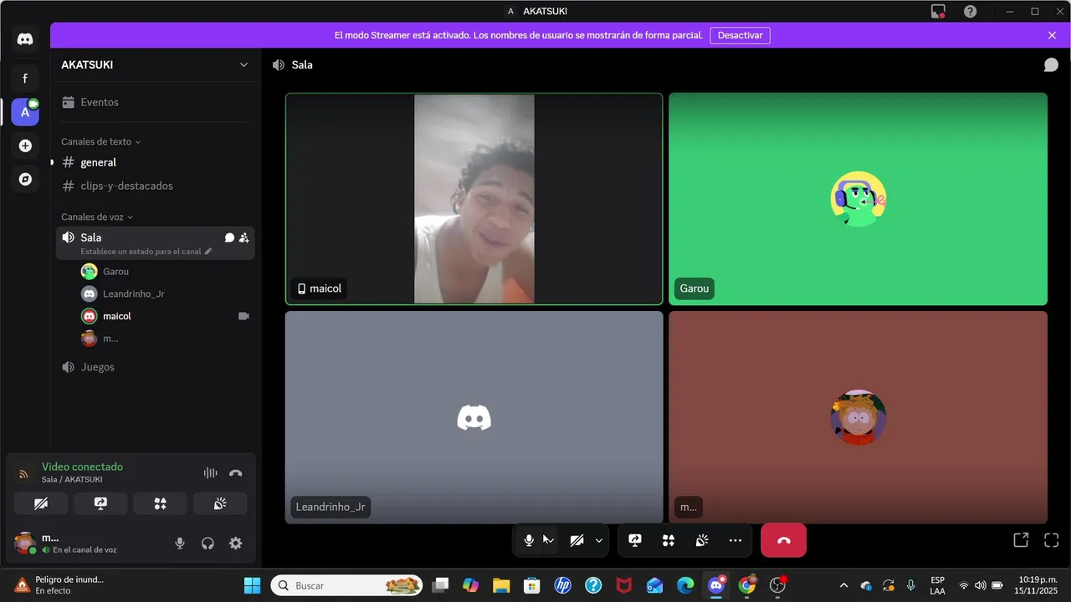
Task: Open activities button in the left voice panel
Action: [x=161, y=503]
